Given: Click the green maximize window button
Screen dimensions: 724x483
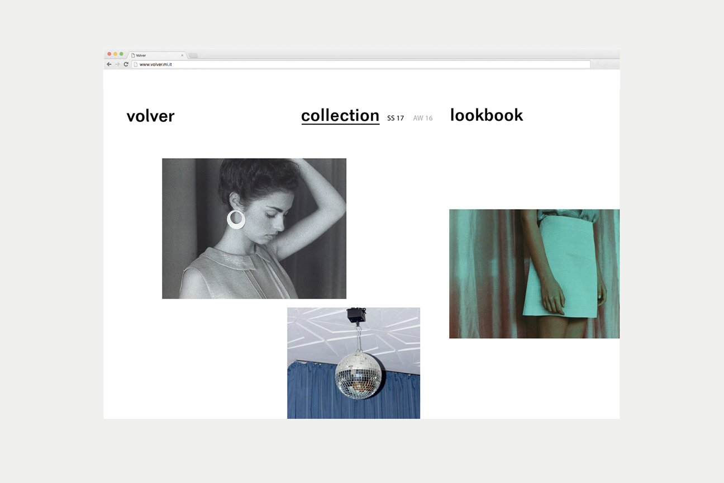Looking at the screenshot, I should (x=122, y=54).
